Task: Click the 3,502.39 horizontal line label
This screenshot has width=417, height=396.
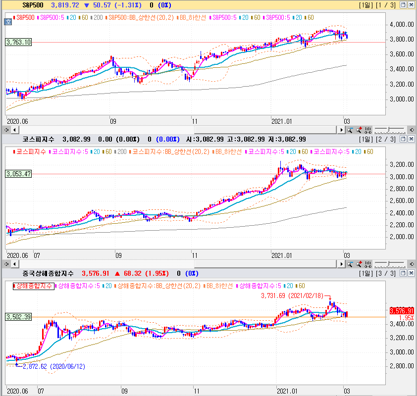Action: tap(19, 317)
